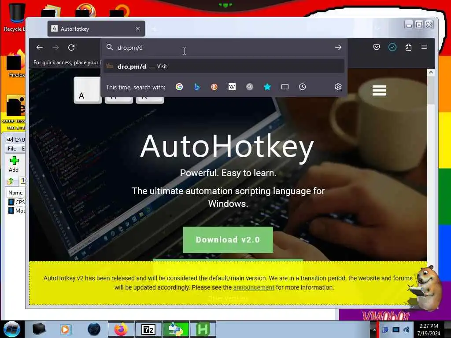Click the Go arrow in the address bar
Image resolution: width=451 pixels, height=338 pixels.
coord(338,48)
